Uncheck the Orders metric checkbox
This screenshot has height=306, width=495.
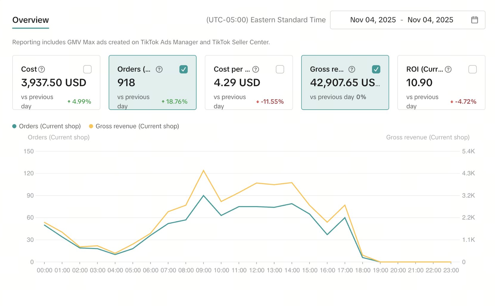183,69
